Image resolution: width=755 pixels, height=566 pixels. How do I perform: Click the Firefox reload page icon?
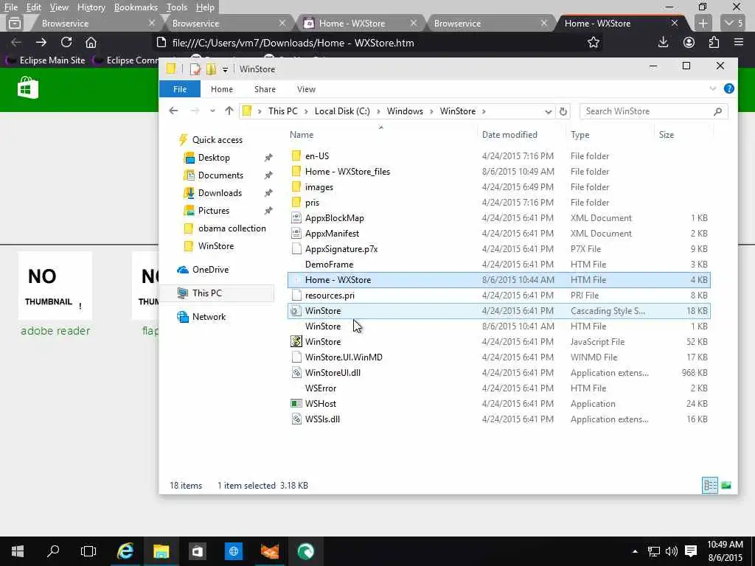[66, 42]
